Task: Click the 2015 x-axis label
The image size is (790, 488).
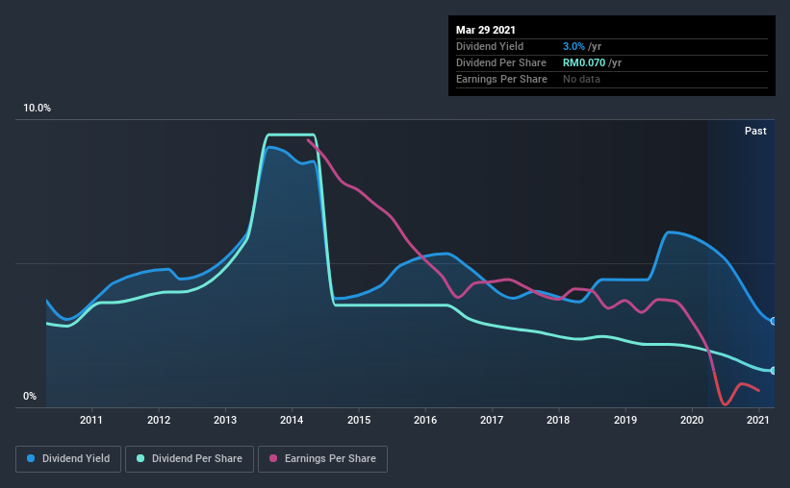Action: click(359, 420)
